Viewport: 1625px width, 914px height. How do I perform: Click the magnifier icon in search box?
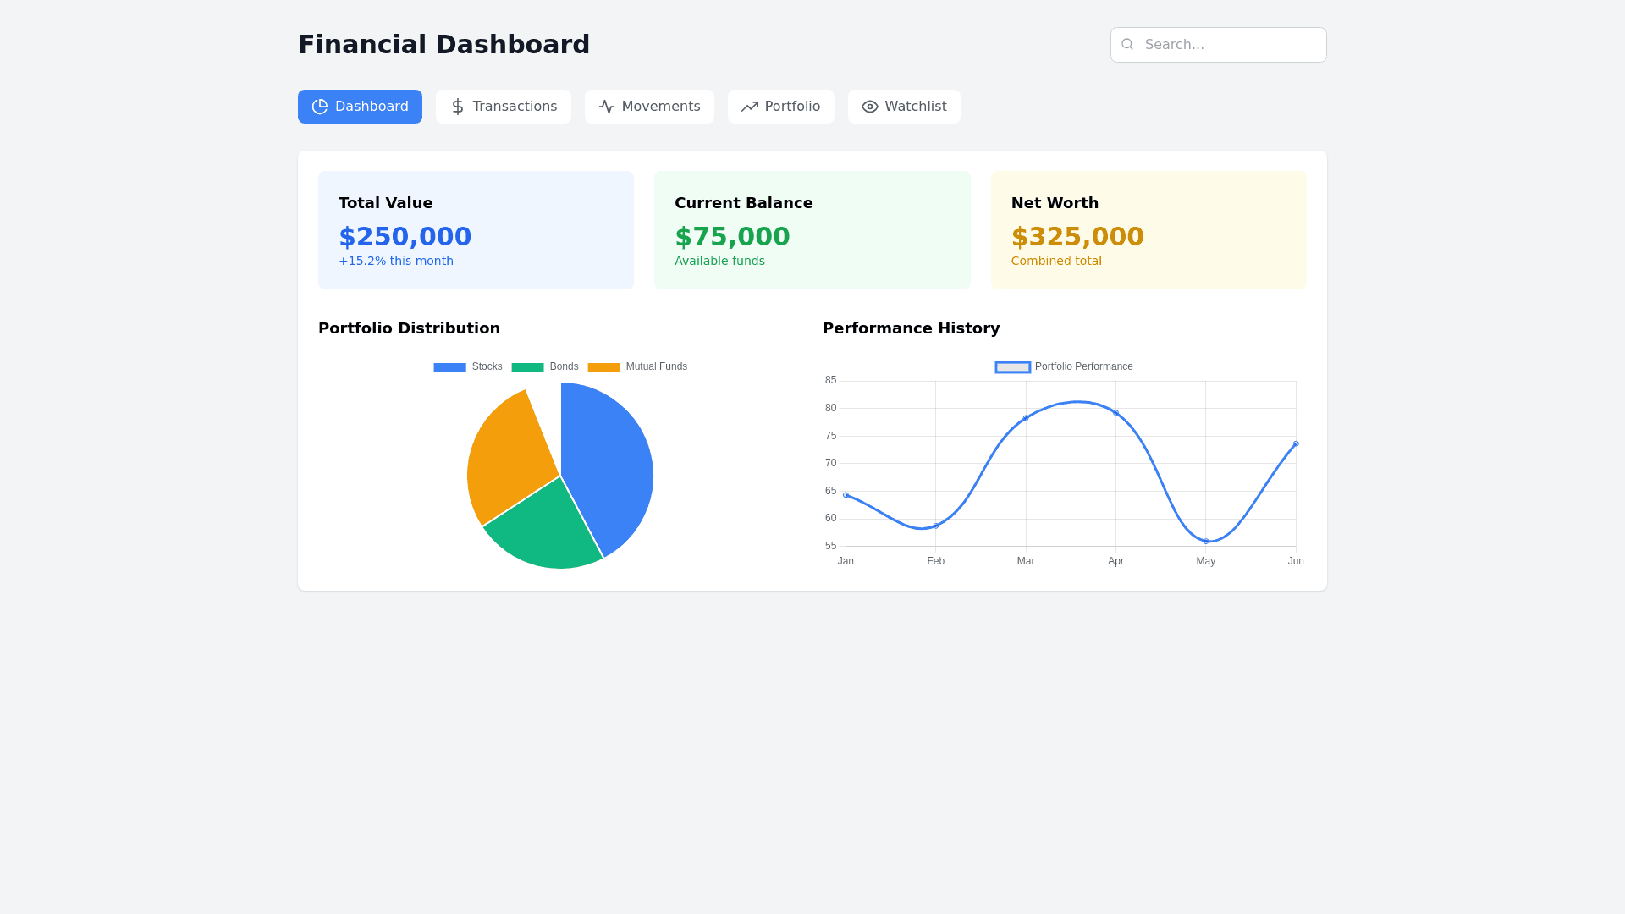(1127, 45)
